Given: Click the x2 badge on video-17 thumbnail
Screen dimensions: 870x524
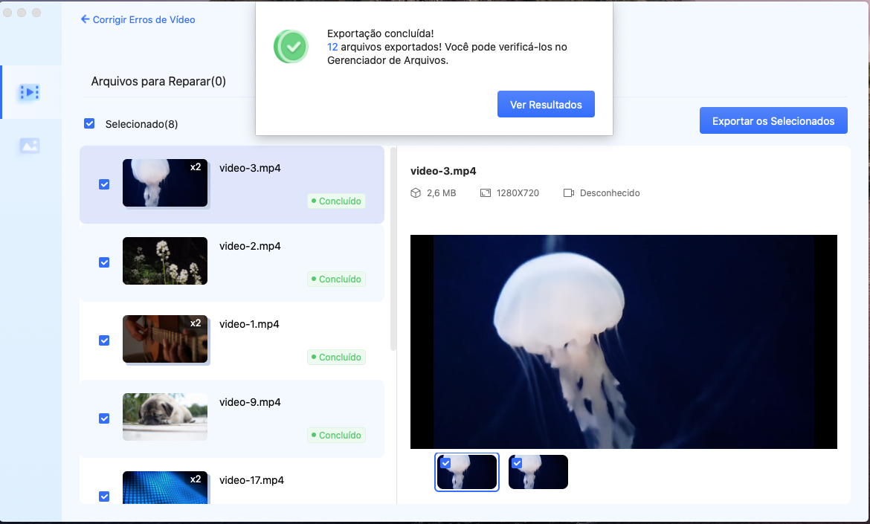Looking at the screenshot, I should click(x=196, y=479).
